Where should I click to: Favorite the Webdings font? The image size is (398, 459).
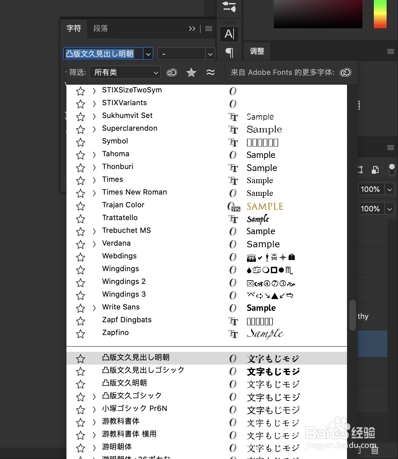tap(81, 257)
